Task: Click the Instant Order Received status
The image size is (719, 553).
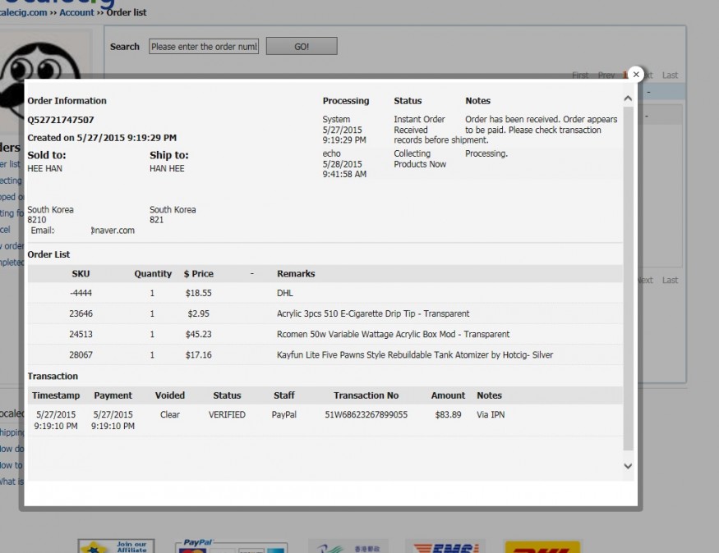Action: click(419, 125)
